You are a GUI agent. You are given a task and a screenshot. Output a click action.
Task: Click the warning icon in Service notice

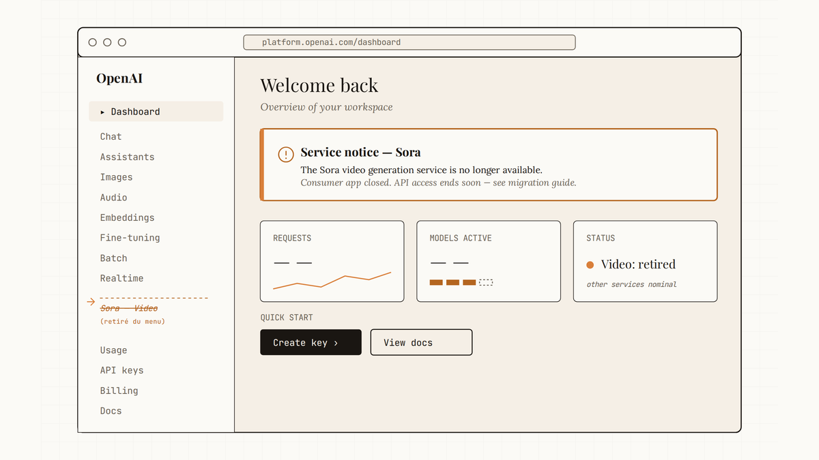pyautogui.click(x=286, y=155)
